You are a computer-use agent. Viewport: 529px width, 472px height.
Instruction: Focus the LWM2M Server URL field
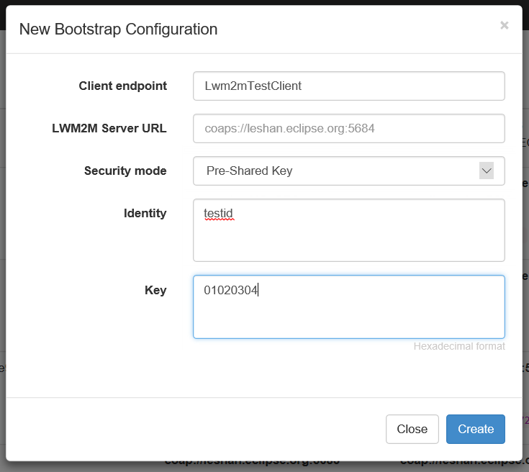click(x=349, y=129)
